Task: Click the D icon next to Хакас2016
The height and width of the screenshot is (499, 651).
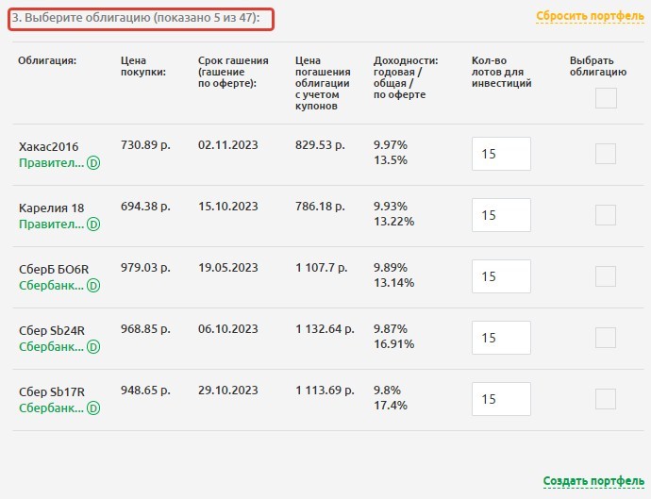Action: (93, 163)
